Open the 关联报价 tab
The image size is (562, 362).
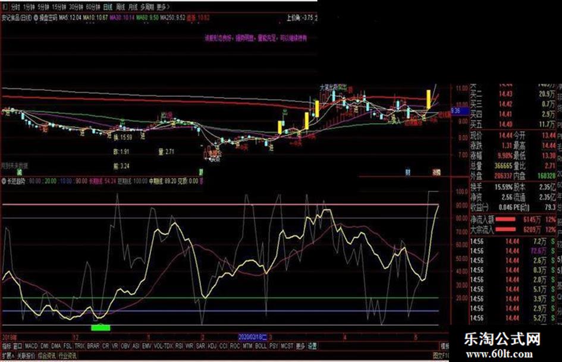(26, 355)
